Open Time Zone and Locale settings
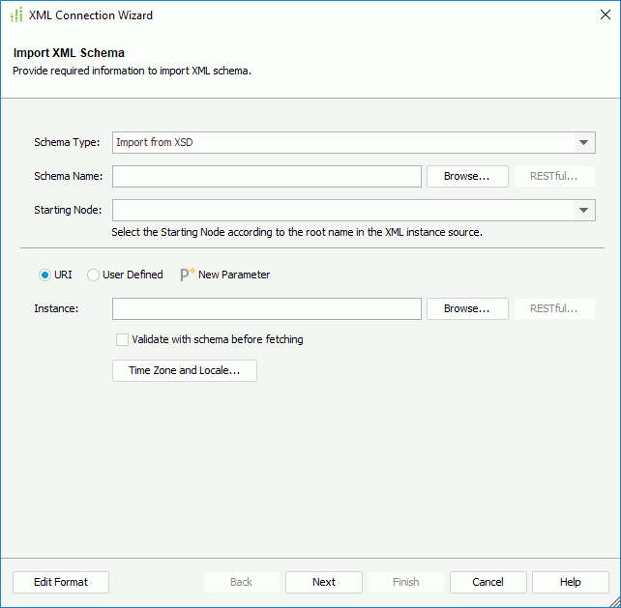The height and width of the screenshot is (608, 621). click(x=185, y=370)
